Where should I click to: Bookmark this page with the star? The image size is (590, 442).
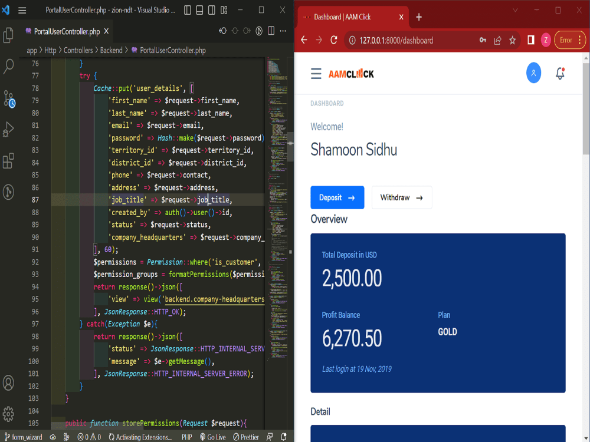[x=512, y=40]
